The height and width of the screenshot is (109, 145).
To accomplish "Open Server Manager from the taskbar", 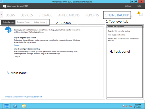I will pos(6,106).
